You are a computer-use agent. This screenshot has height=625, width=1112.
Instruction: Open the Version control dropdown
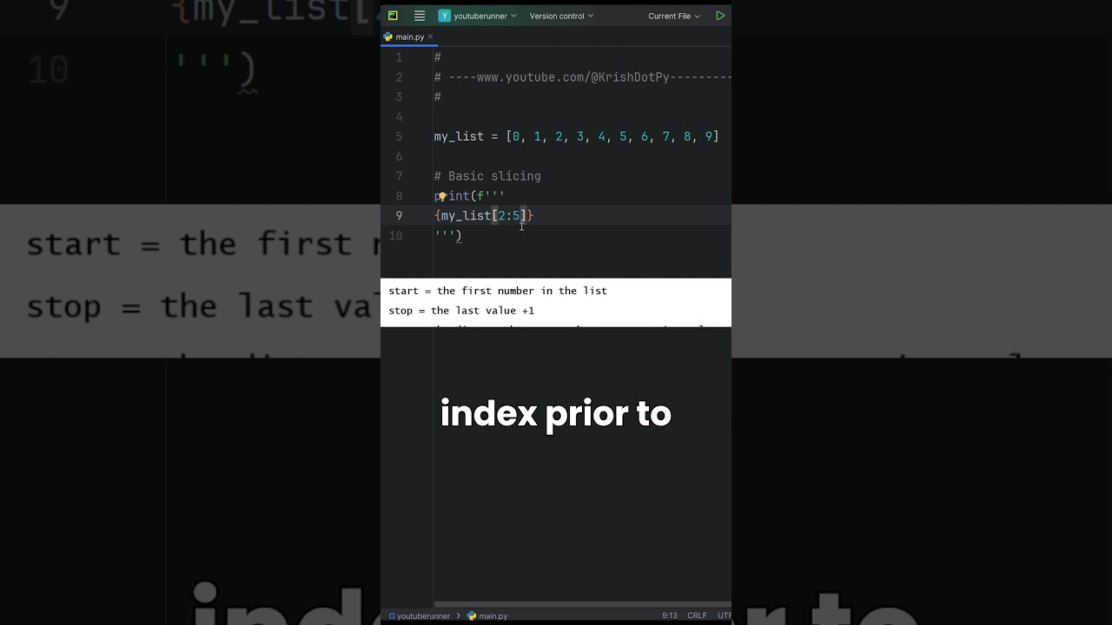tap(561, 16)
